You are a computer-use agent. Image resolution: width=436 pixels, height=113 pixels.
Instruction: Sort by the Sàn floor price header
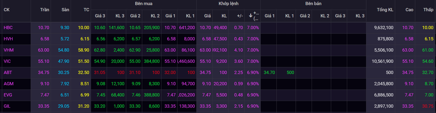click(65, 10)
